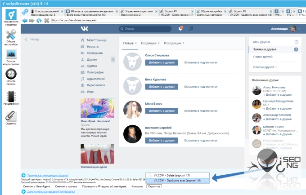Expand the Списки друзей dropdown

[x=265, y=67]
